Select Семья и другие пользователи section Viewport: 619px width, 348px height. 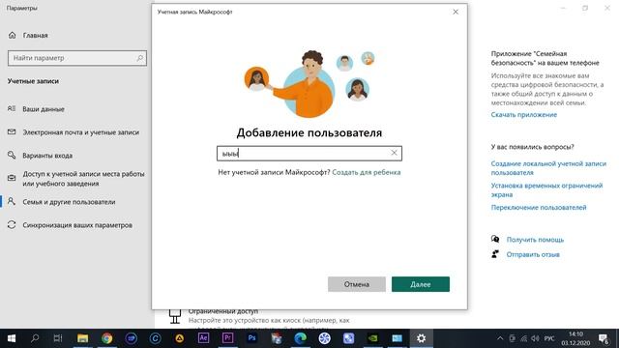click(69, 202)
